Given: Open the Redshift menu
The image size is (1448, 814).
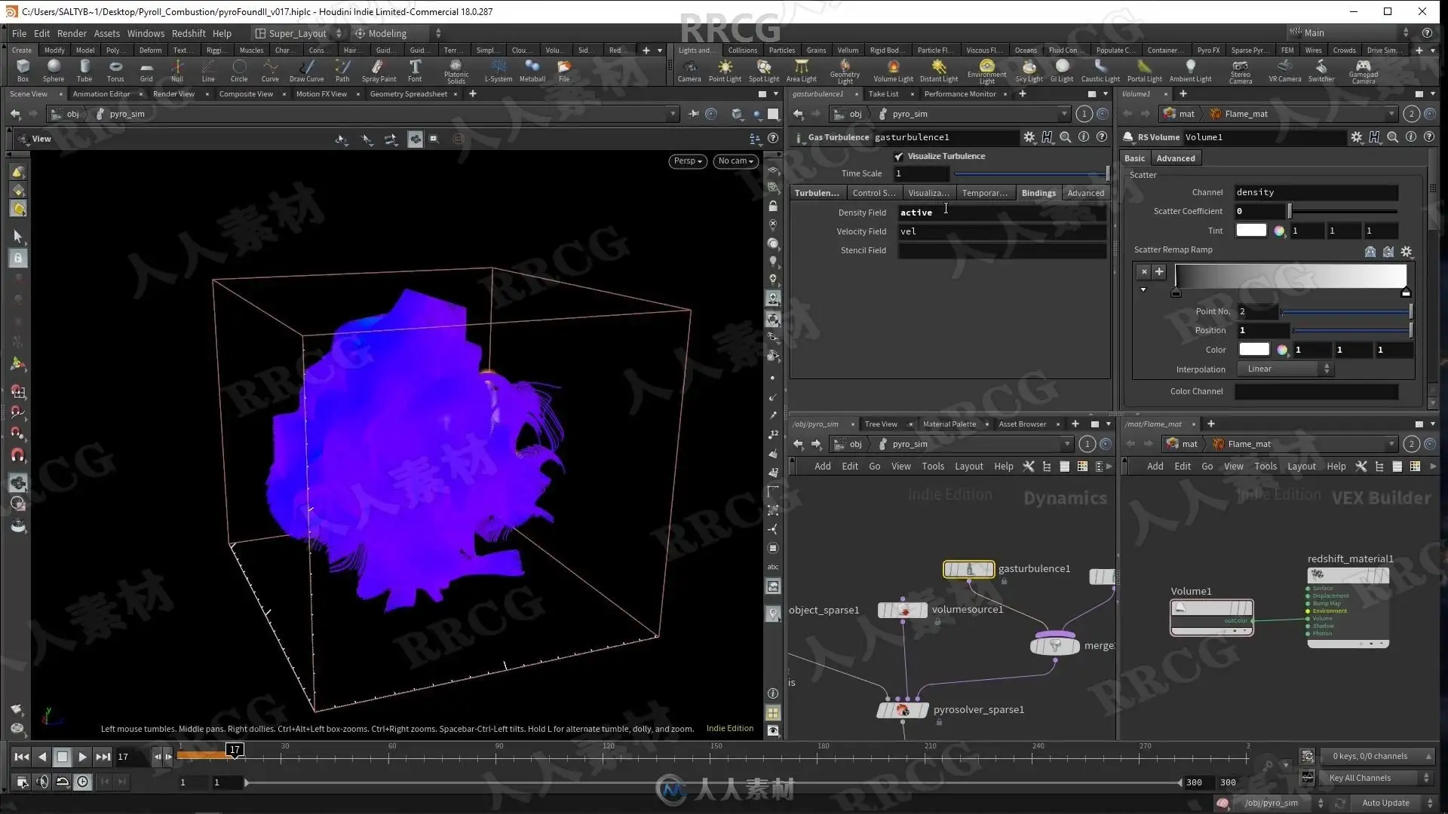Looking at the screenshot, I should tap(188, 33).
